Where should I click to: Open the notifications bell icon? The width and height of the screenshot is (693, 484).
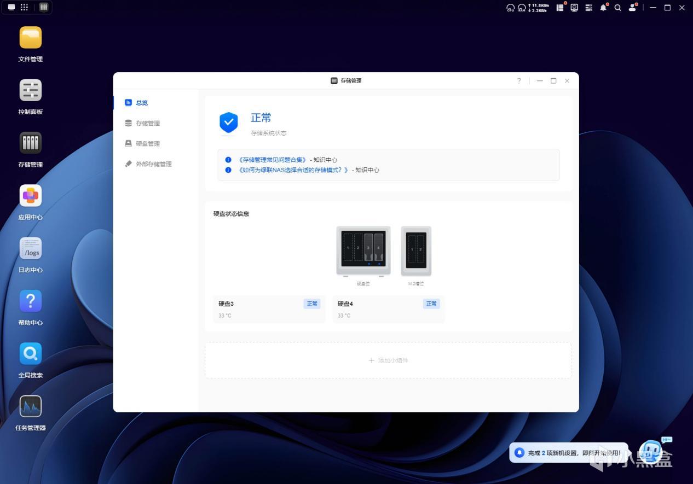pos(604,8)
